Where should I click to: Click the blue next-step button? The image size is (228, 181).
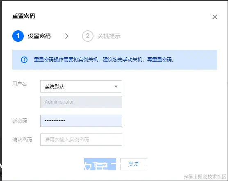[100, 164]
